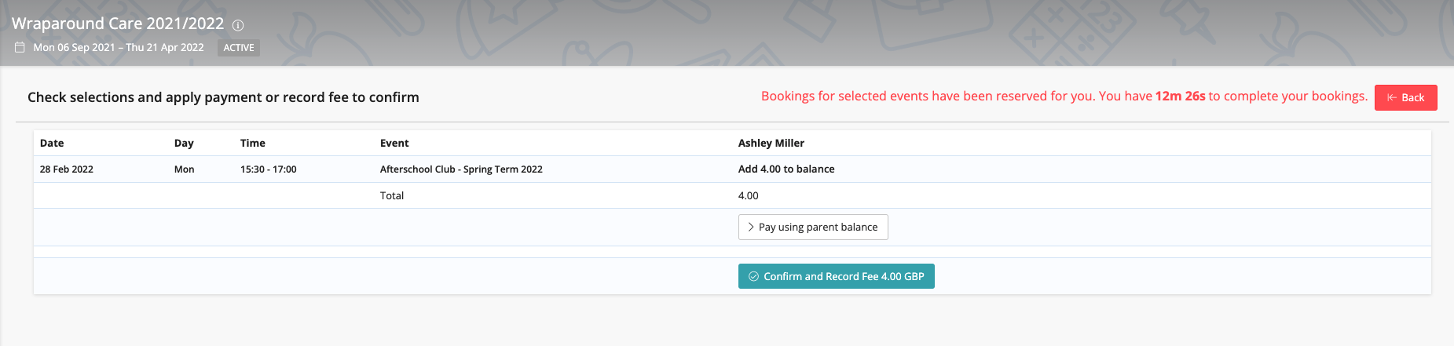The width and height of the screenshot is (1454, 346).
Task: Click the checkmark icon in Confirm button
Action: (753, 276)
